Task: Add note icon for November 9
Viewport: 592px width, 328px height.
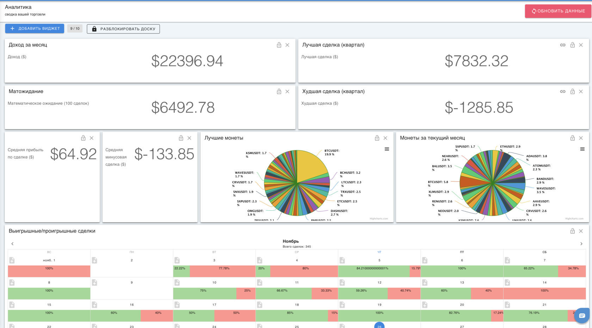Action: pos(94,283)
